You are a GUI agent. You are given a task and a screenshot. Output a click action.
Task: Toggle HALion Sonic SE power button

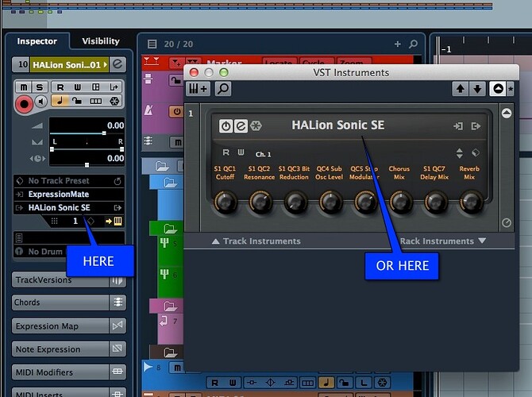pyautogui.click(x=226, y=126)
